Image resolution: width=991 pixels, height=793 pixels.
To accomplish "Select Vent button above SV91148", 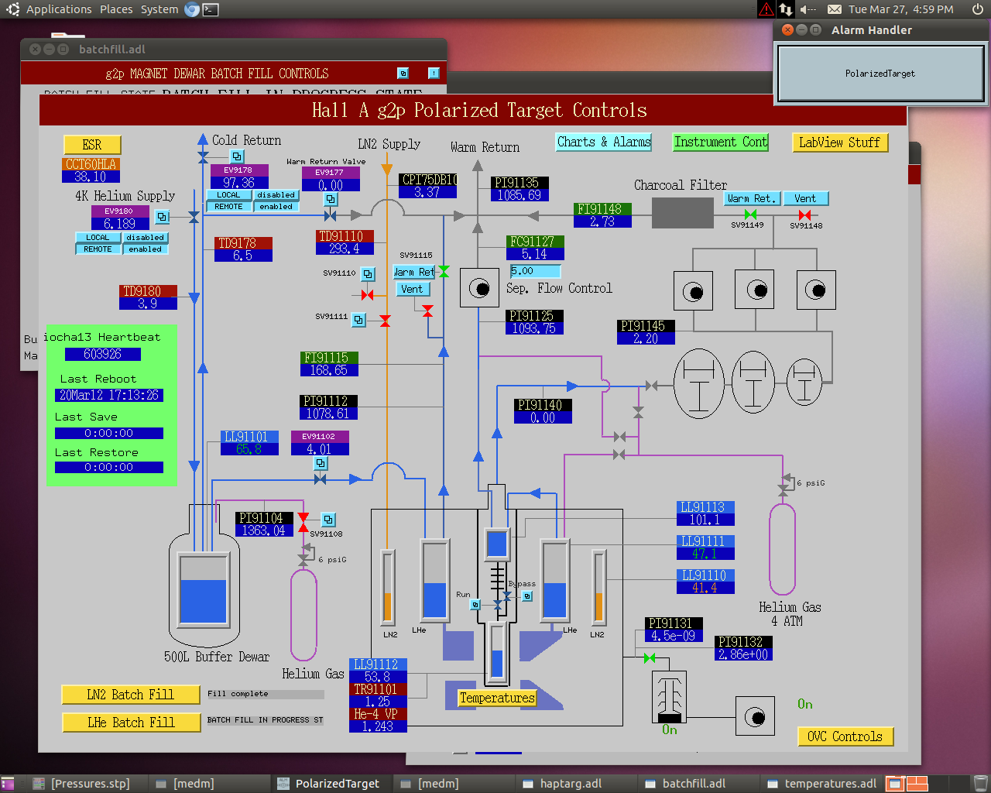I will pyautogui.click(x=805, y=198).
